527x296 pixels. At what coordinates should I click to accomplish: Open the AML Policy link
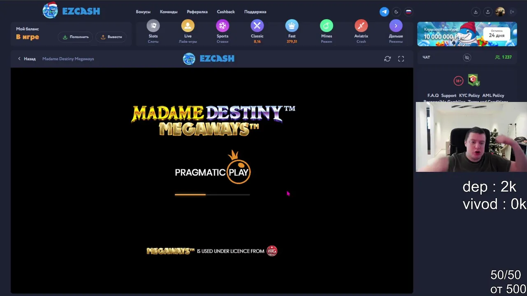[x=493, y=95]
